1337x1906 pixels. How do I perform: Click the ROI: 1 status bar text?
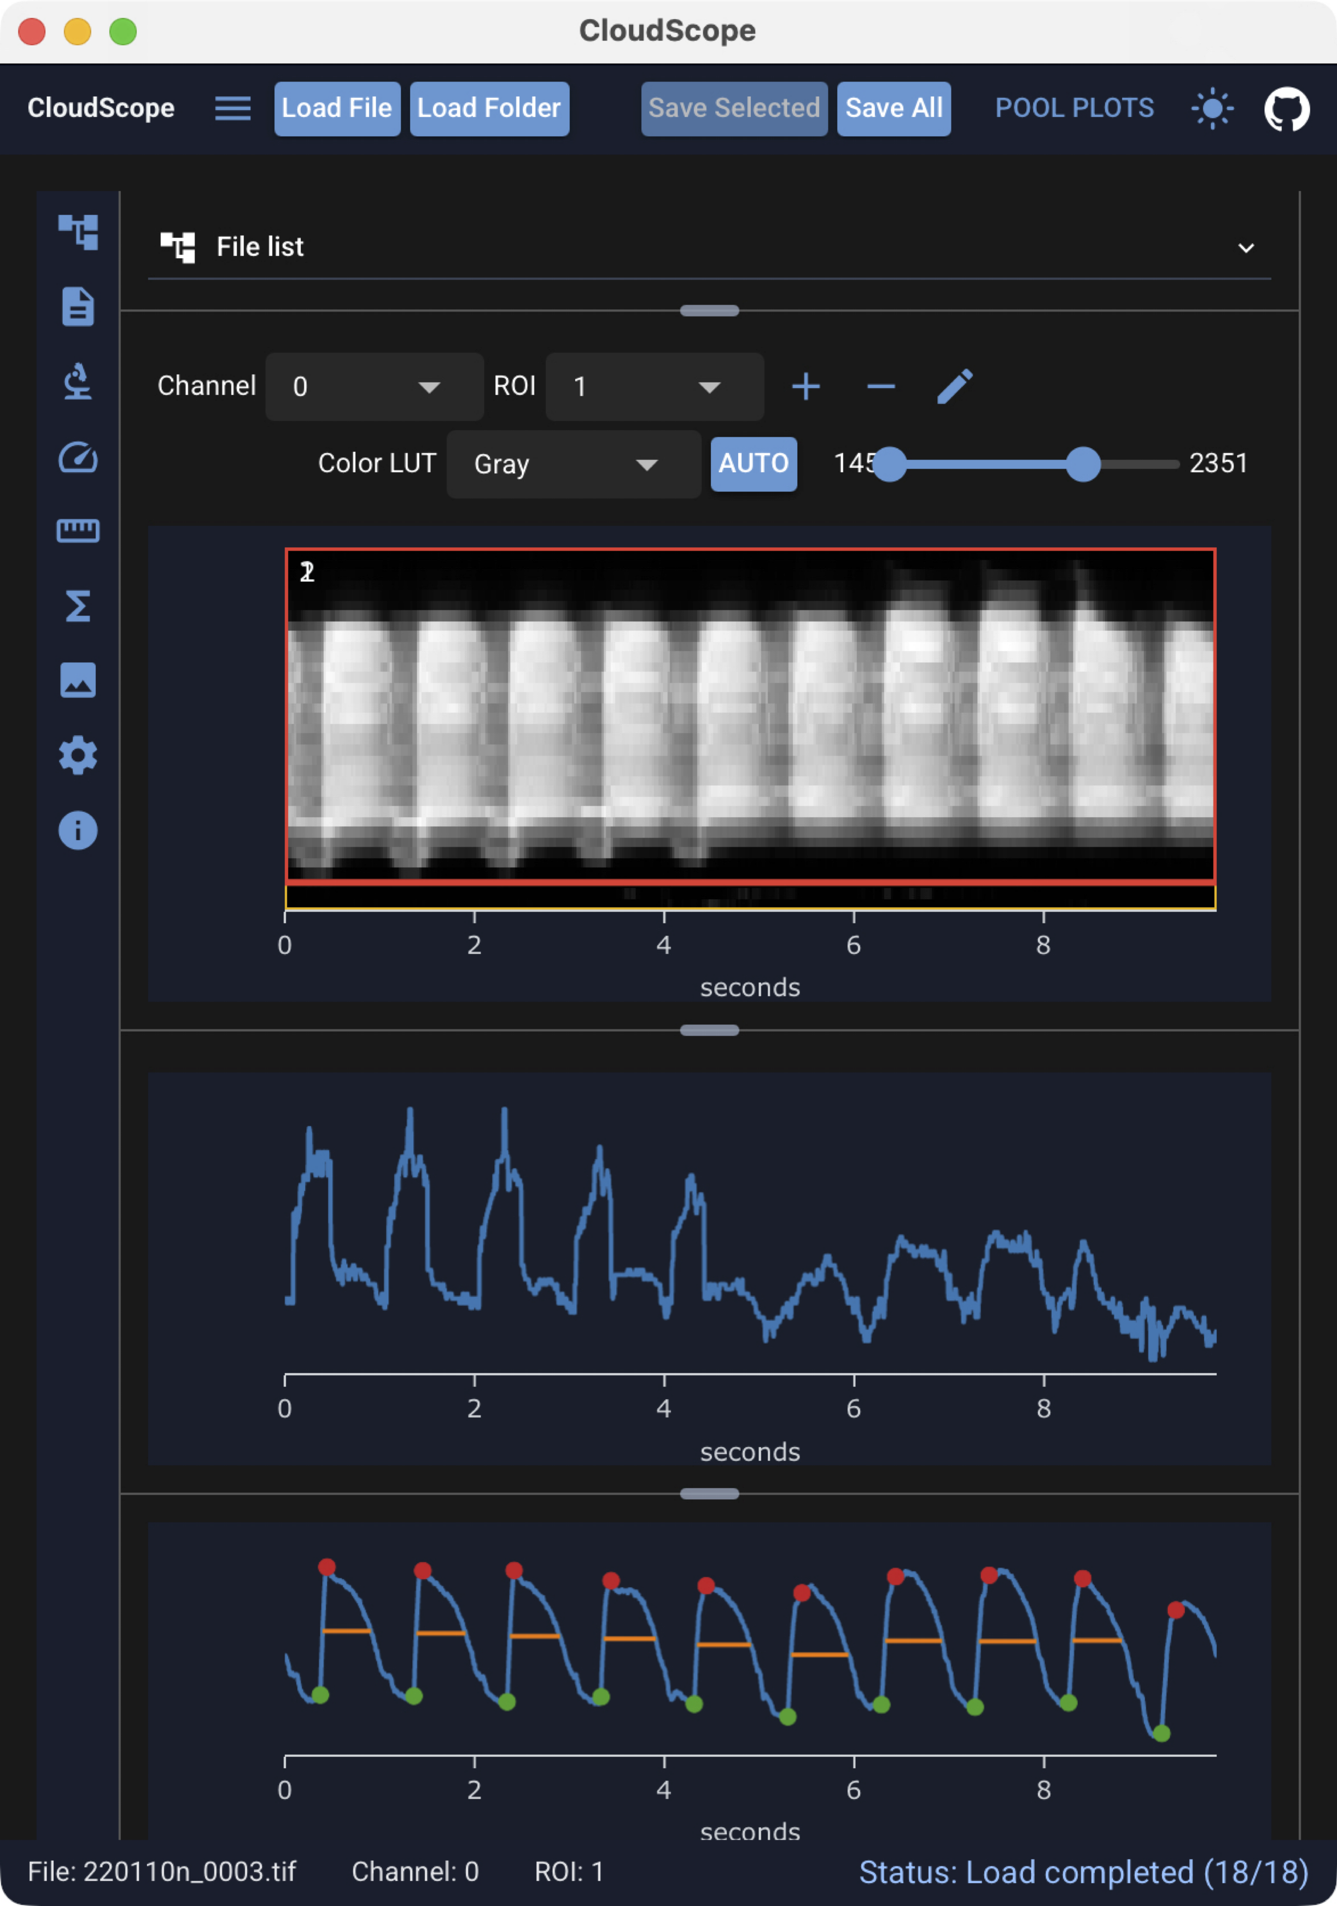coord(569,1871)
